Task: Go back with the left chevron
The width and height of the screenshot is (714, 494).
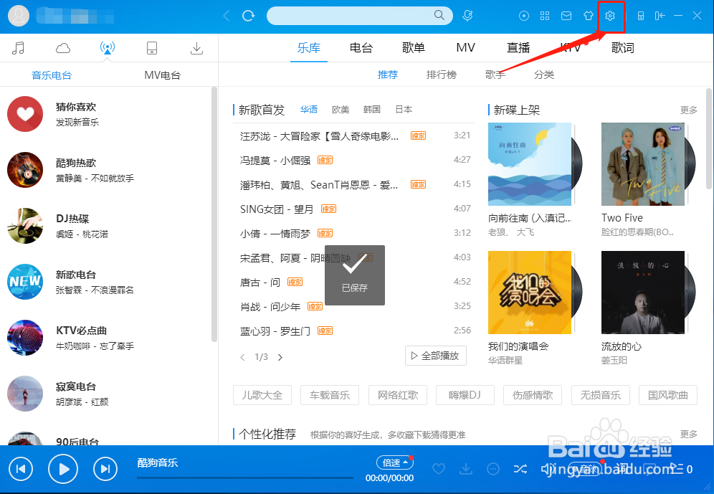Action: coord(227,16)
